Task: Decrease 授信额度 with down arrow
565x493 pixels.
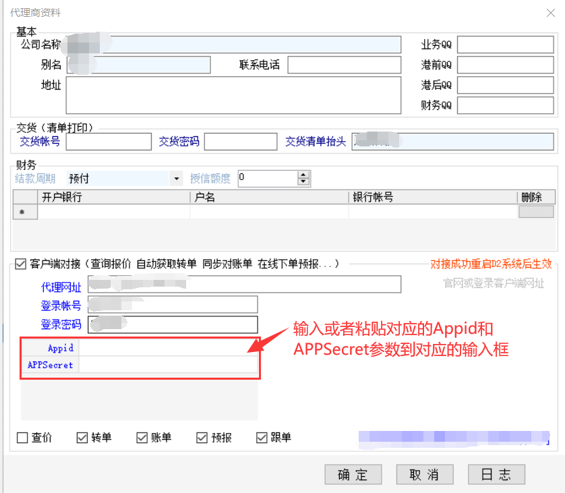Action: click(303, 182)
